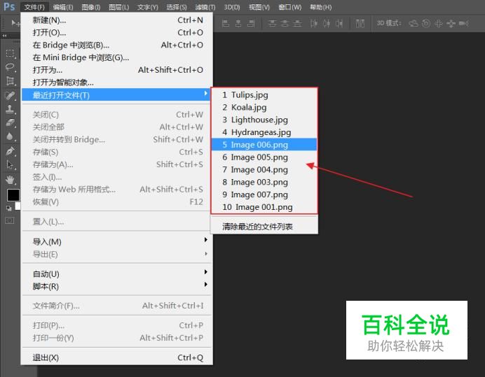The width and height of the screenshot is (485, 377).
Task: Choose the 3D pan mode icon
Action: click(439, 23)
